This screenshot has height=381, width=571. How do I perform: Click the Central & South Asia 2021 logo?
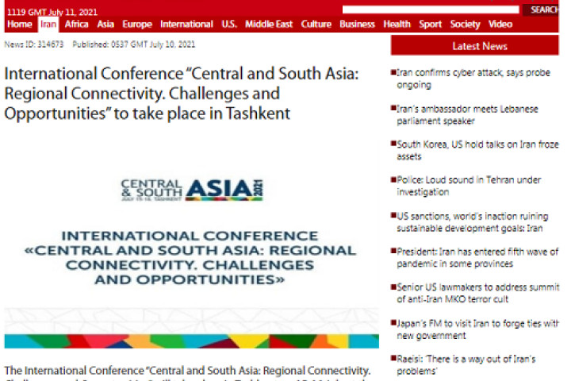tap(192, 190)
